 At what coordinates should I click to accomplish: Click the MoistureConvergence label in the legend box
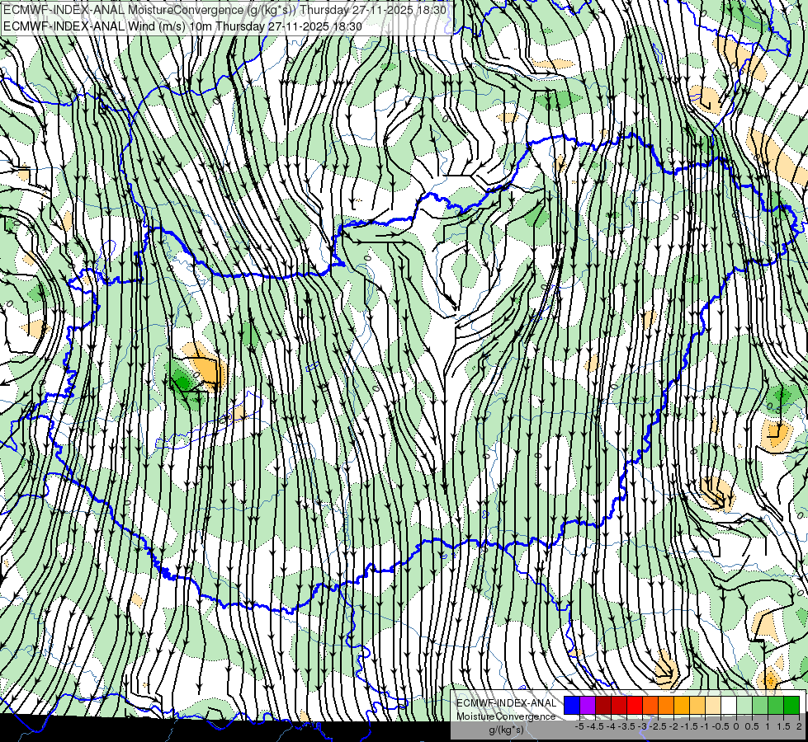tap(506, 716)
